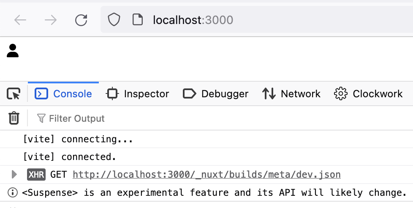Switch to the Debugger tab

tap(215, 93)
